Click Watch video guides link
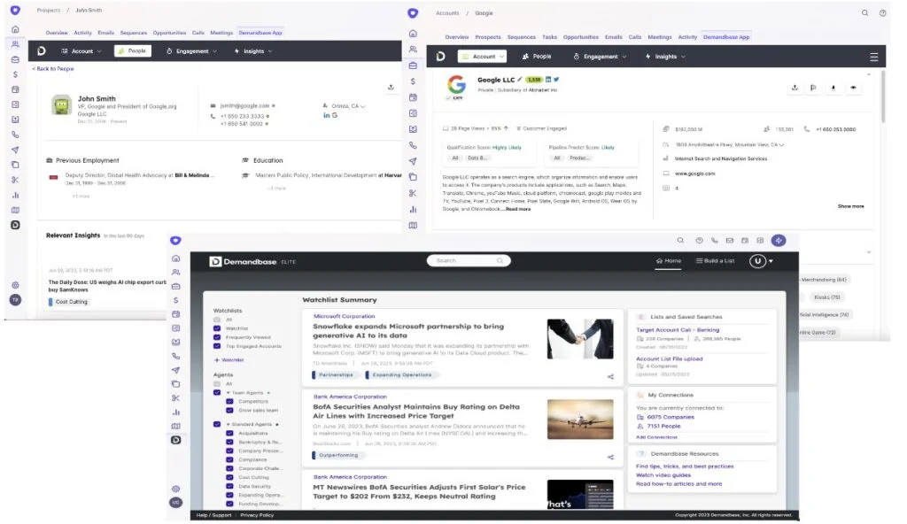This screenshot has height=524, width=907. click(x=663, y=474)
